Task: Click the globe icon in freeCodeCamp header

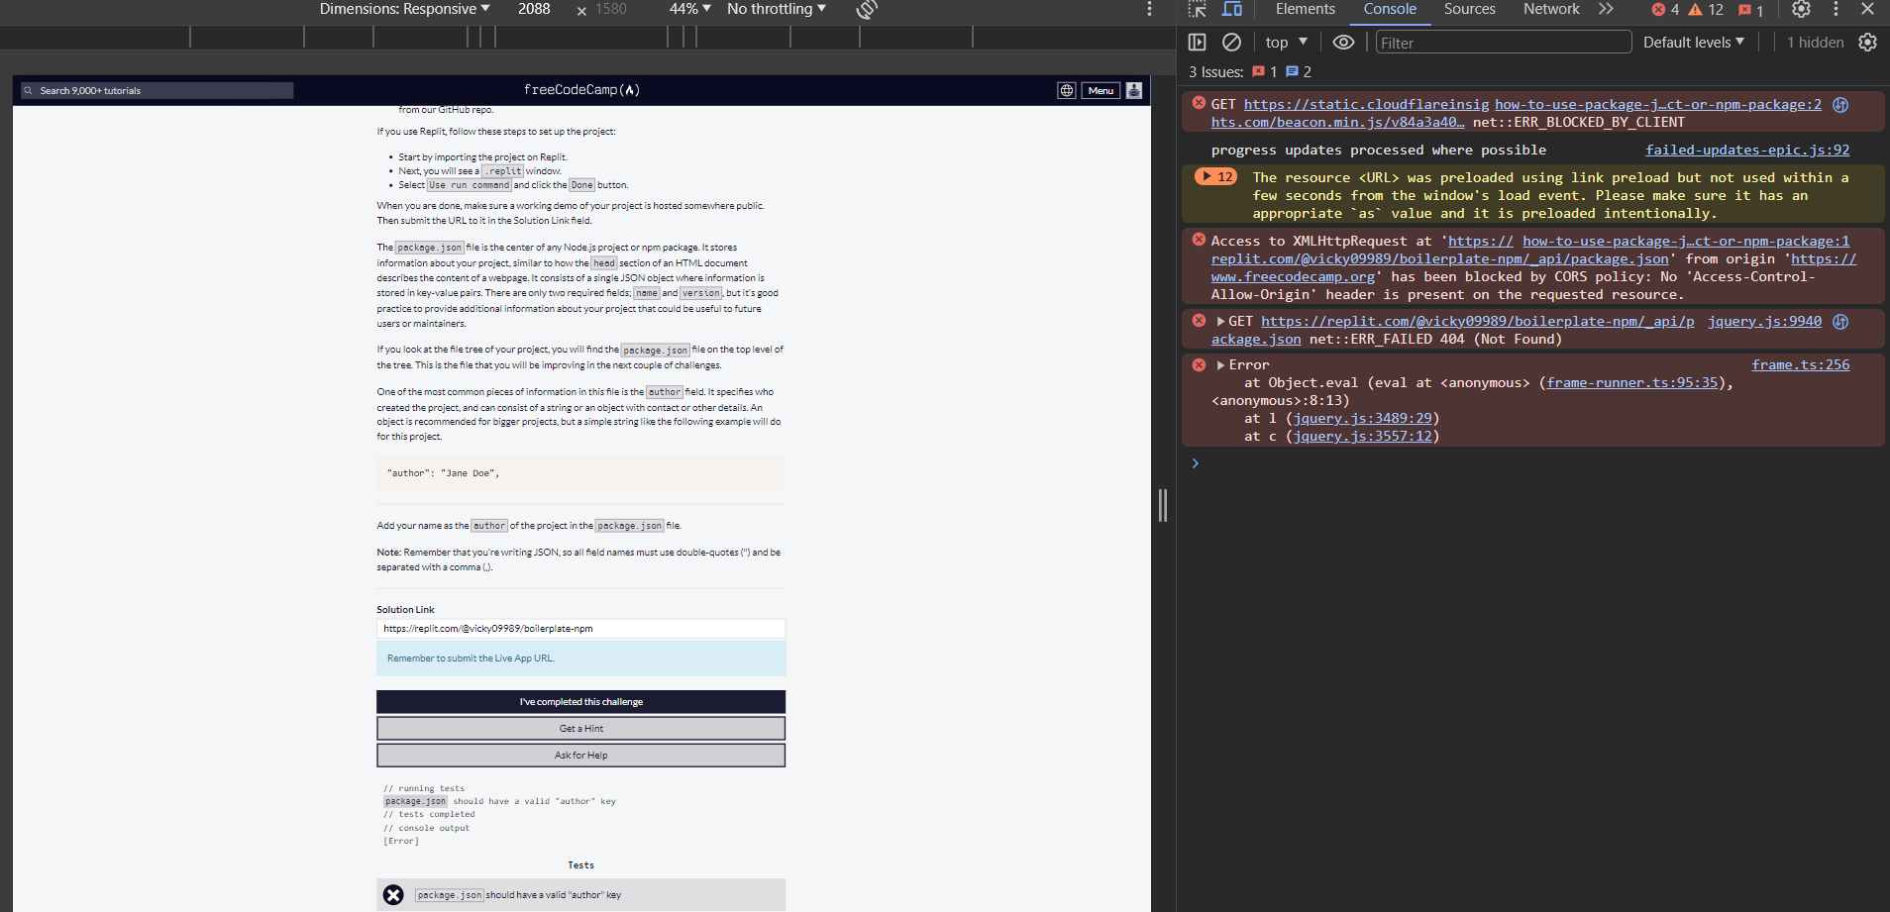Action: coord(1067,90)
